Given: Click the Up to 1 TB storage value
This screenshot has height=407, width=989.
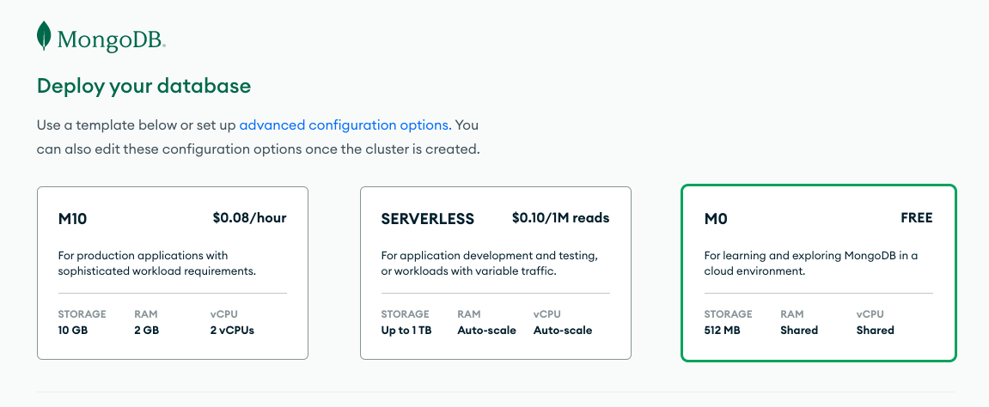Looking at the screenshot, I should [406, 330].
